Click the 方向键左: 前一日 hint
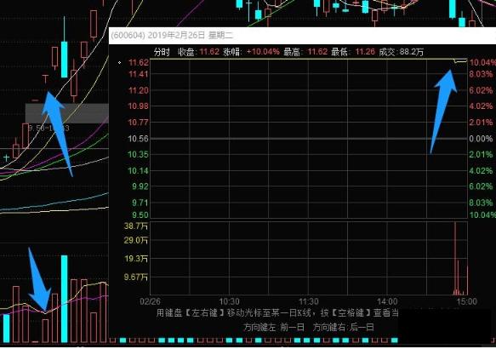496x349 pixels. (x=274, y=327)
